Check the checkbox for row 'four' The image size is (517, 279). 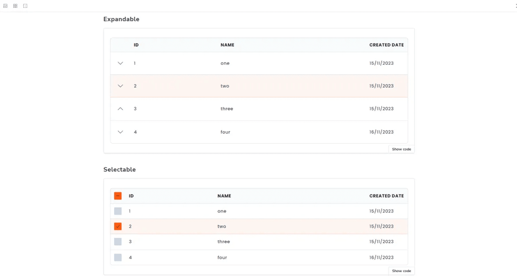click(x=118, y=257)
